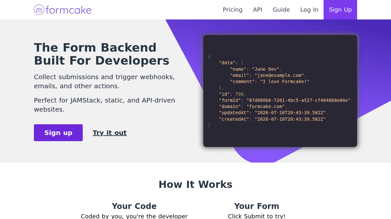Click the "id": 790 line

[232, 94]
